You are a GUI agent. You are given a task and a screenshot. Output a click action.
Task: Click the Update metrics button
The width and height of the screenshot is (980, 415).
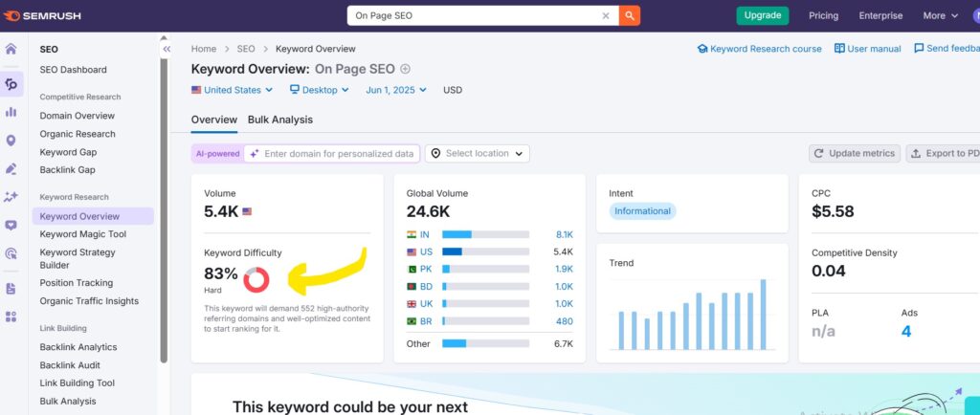(x=855, y=154)
